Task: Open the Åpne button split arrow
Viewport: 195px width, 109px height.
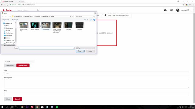Action: pos(84,51)
